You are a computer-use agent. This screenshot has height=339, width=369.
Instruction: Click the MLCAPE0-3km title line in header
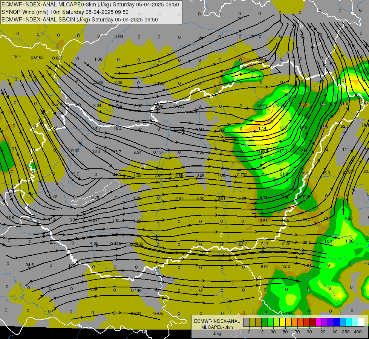coord(90,5)
